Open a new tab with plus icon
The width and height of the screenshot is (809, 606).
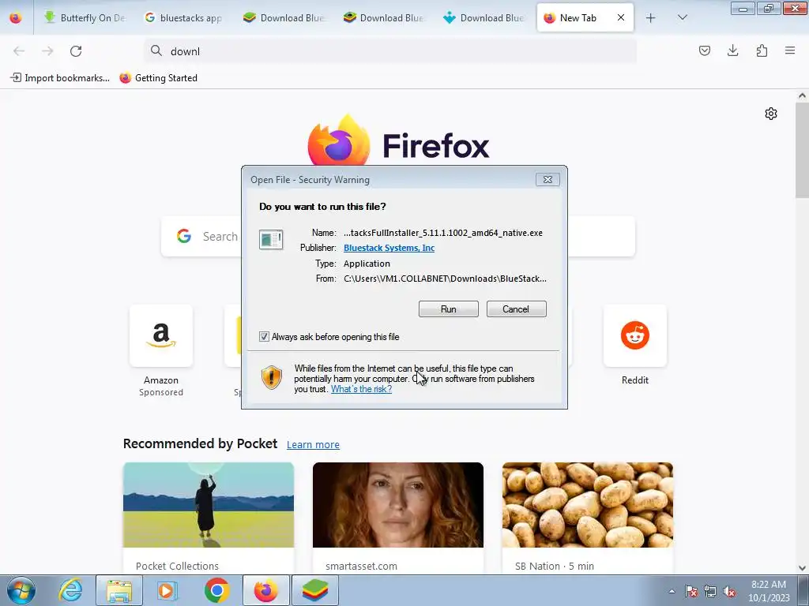(651, 18)
